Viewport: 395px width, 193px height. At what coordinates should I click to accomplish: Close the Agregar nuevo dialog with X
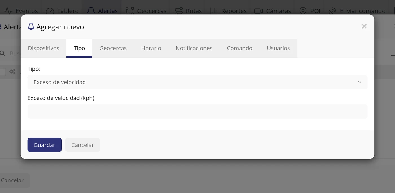364,26
